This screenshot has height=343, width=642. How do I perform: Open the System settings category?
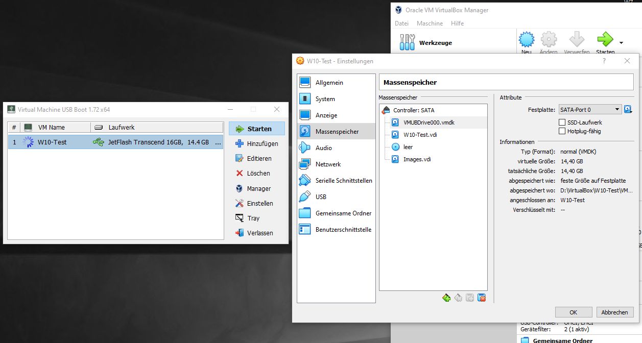[336, 99]
